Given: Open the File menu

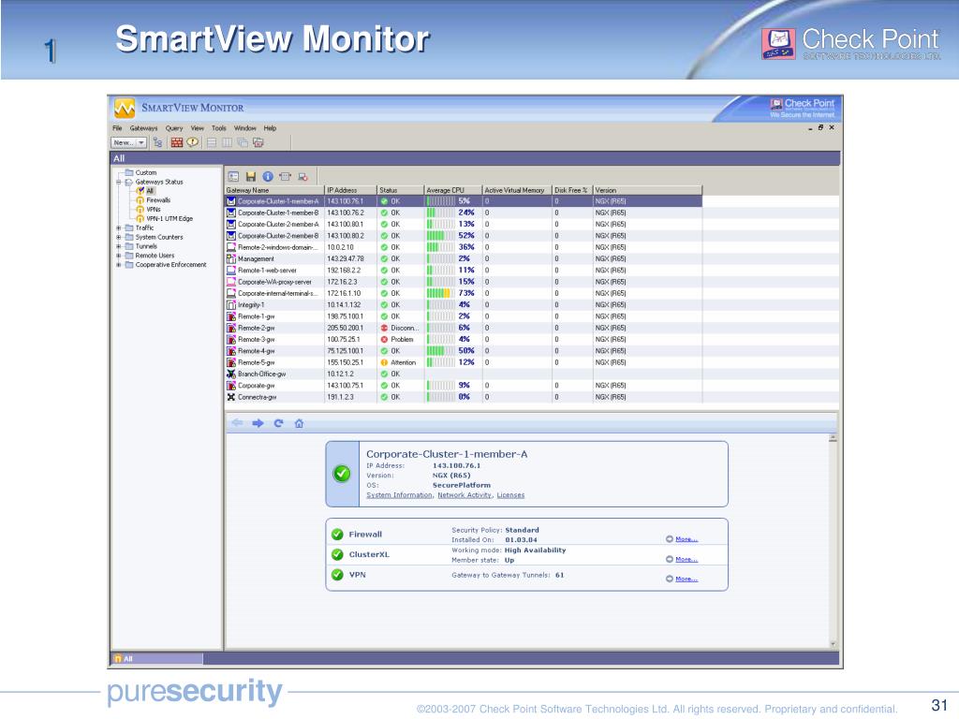Looking at the screenshot, I should coord(117,128).
